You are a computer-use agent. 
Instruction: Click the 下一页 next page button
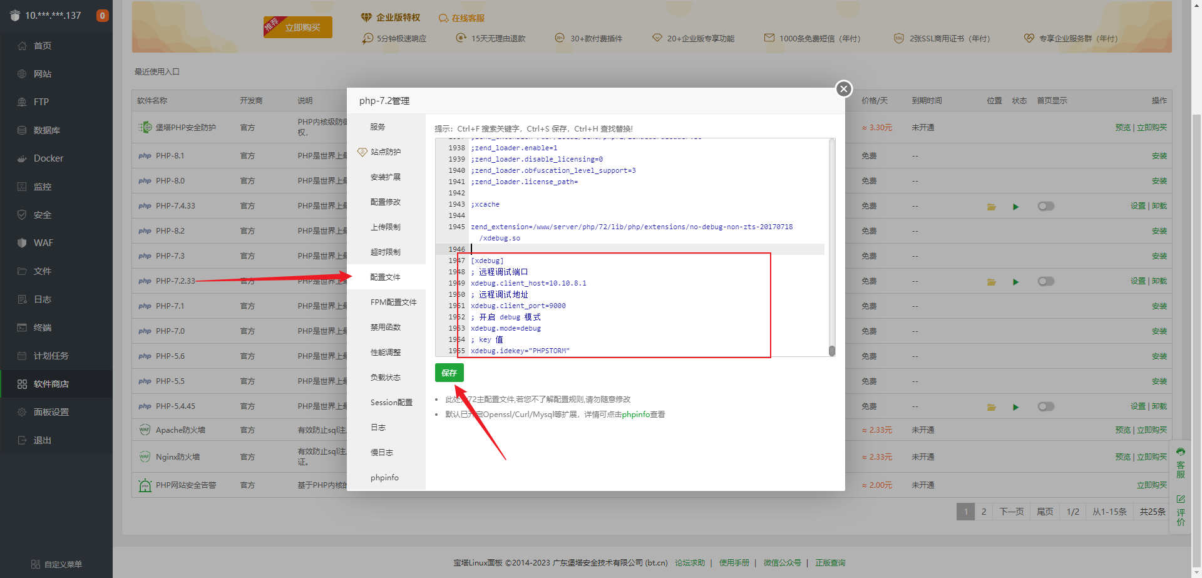coord(1012,512)
